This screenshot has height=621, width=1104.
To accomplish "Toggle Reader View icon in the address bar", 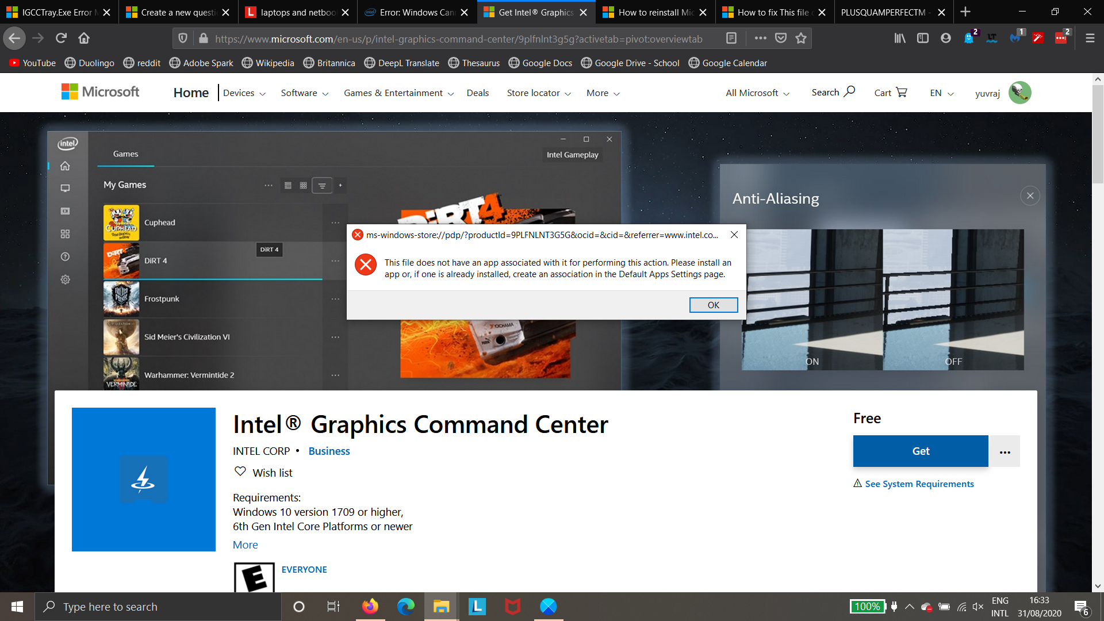I will click(x=731, y=38).
